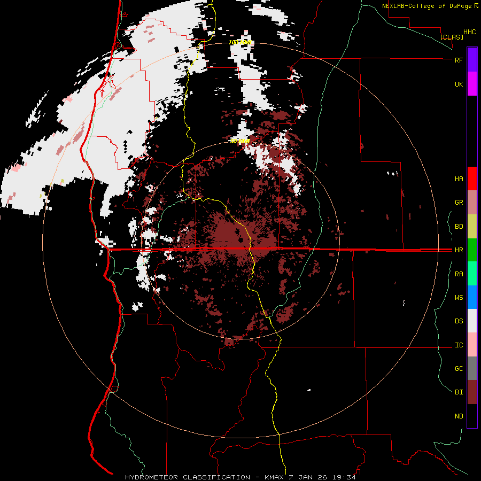Click the [CLAS] units label

452,37
